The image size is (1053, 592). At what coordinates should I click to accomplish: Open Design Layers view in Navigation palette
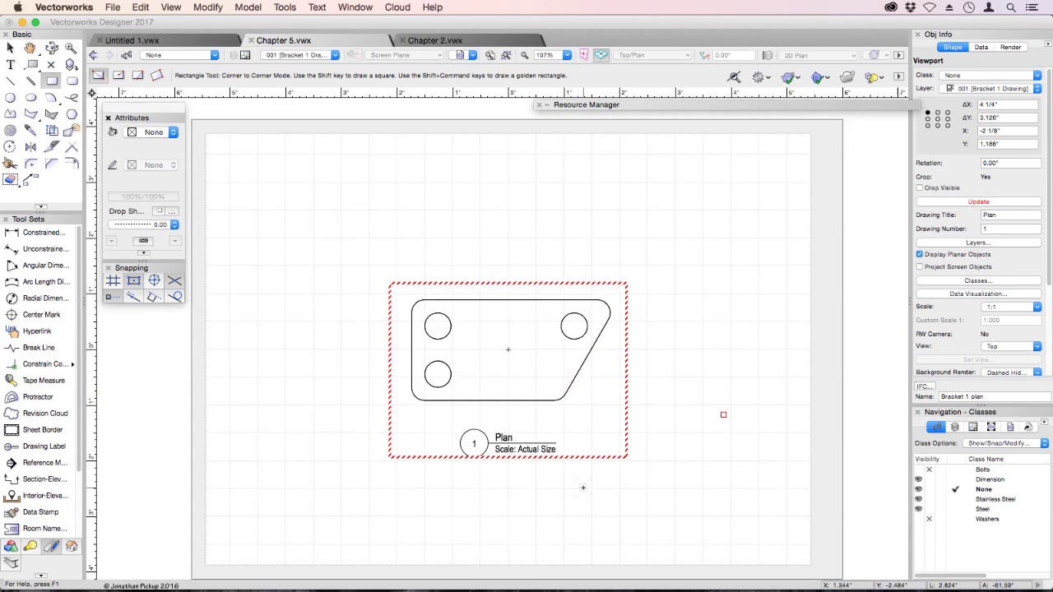pyautogui.click(x=955, y=428)
